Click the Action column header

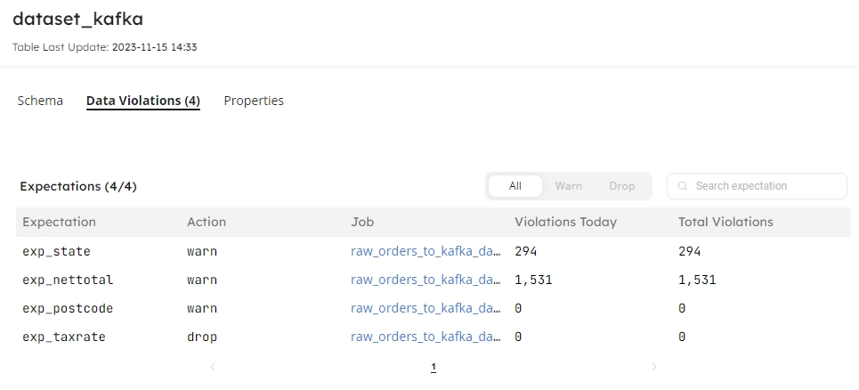point(207,222)
